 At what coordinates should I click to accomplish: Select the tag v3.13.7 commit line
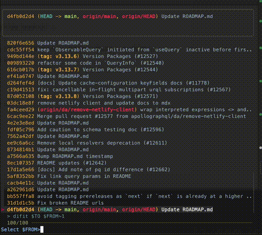click(82, 70)
